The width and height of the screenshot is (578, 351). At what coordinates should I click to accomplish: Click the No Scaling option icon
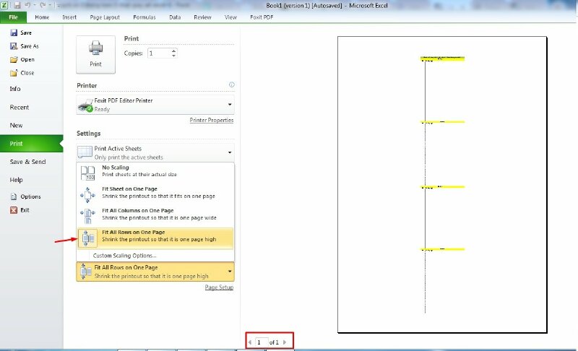point(87,173)
